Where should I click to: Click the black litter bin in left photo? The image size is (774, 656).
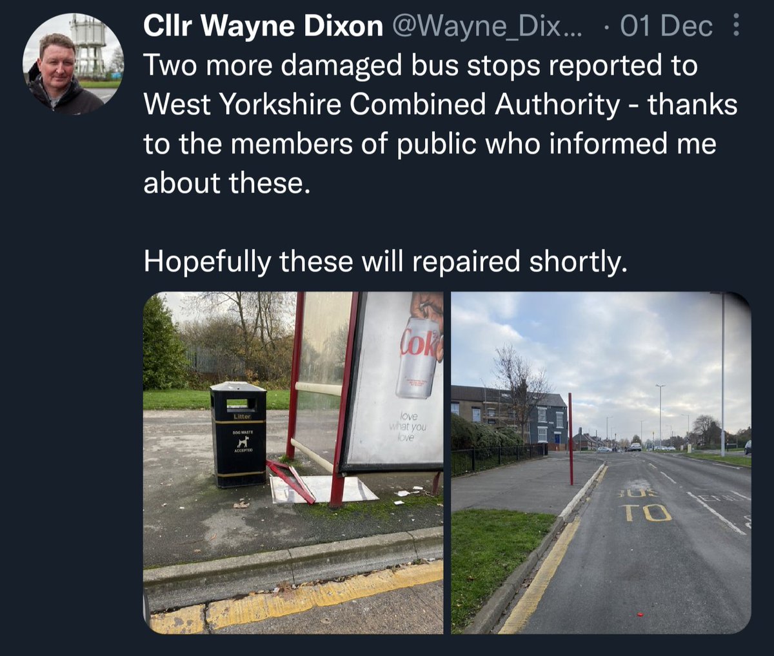[238, 434]
